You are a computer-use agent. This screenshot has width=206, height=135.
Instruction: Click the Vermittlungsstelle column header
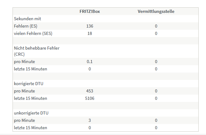[156, 11]
